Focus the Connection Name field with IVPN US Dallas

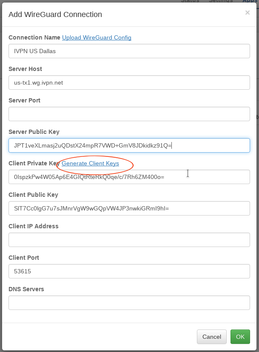129,51
